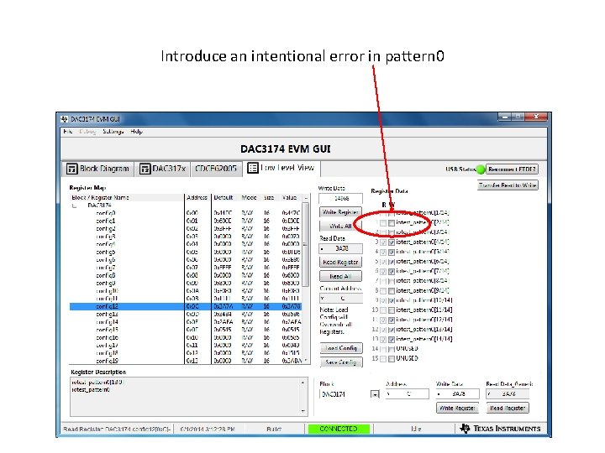
Task: Click the register map scrollbar down arrow
Action: click(306, 361)
